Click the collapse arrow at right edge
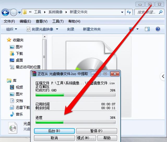The width and height of the screenshot is (167, 142). tap(163, 76)
